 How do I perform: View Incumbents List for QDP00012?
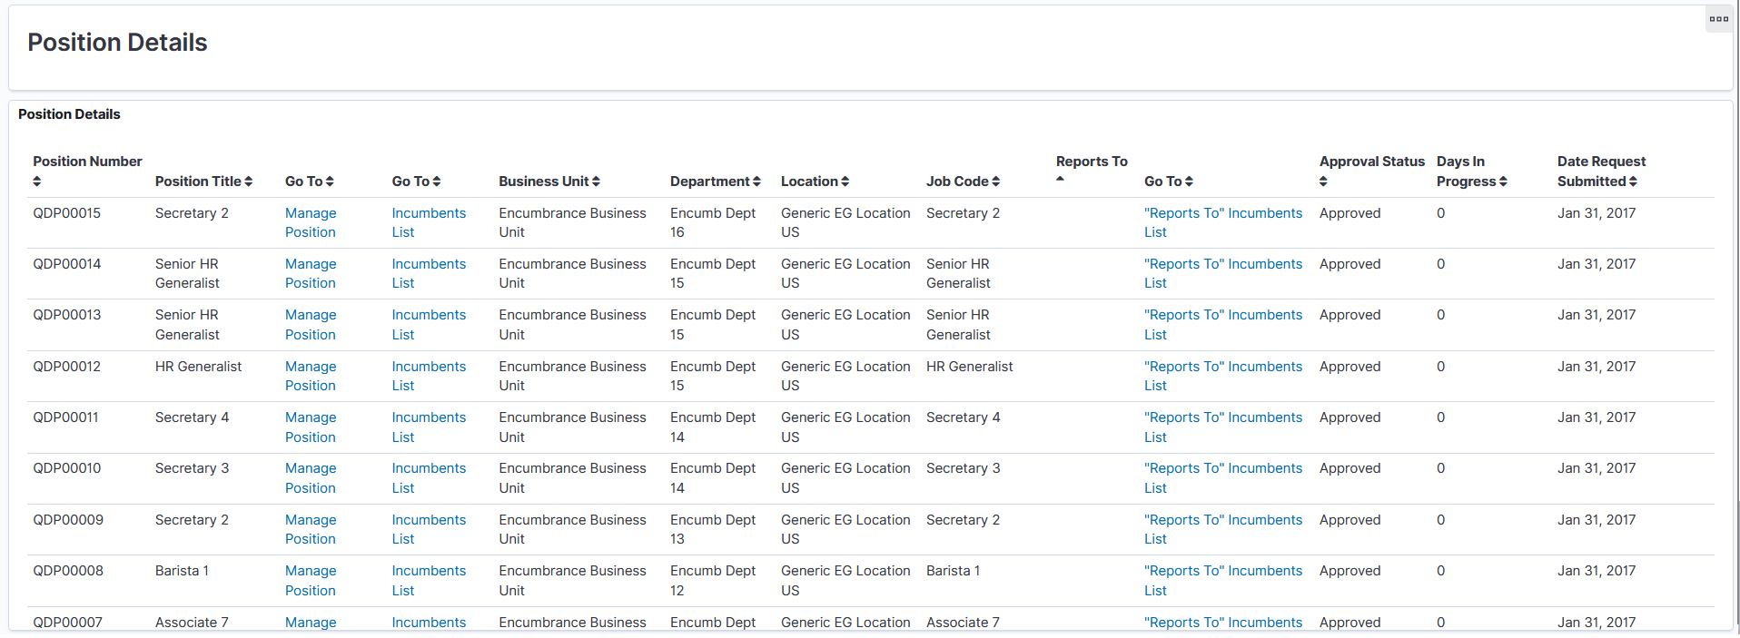tap(429, 376)
